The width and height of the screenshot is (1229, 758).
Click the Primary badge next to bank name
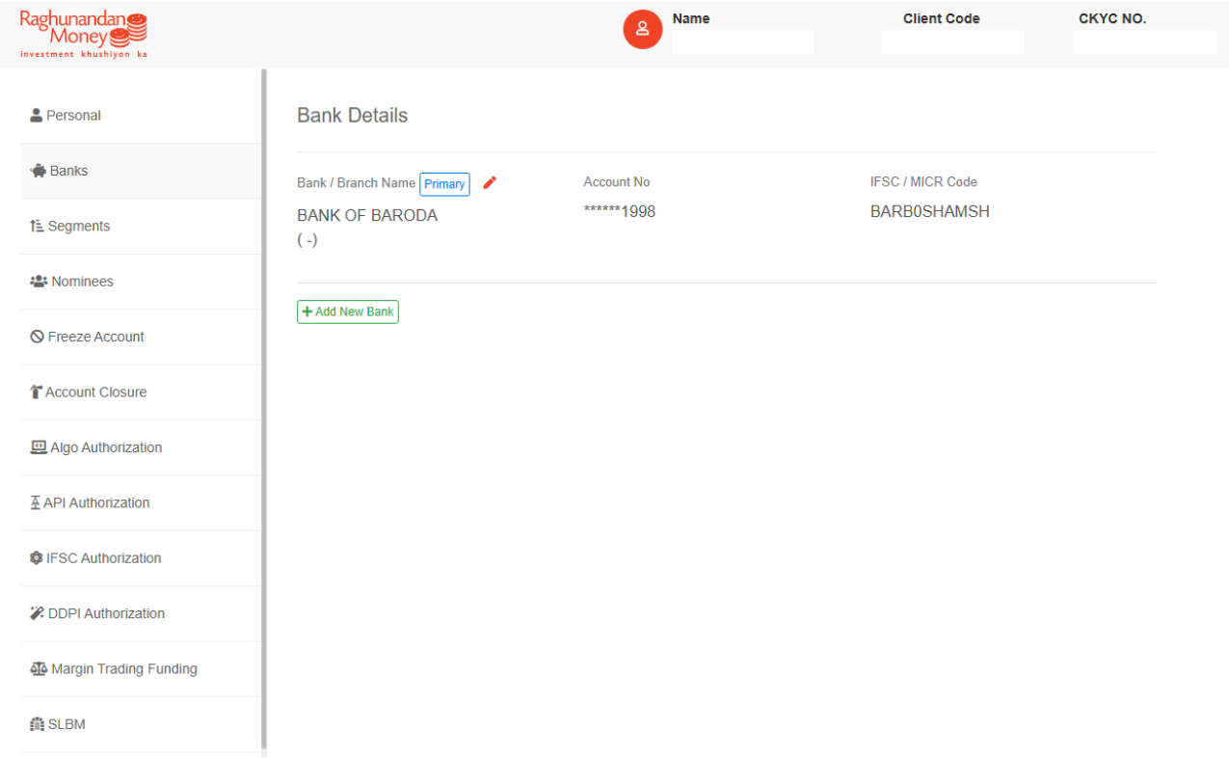tap(444, 184)
